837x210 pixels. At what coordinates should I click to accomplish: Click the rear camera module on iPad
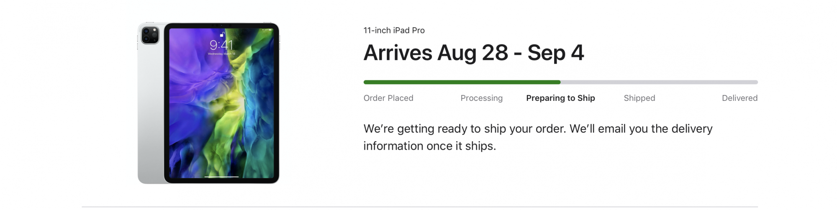[x=150, y=35]
